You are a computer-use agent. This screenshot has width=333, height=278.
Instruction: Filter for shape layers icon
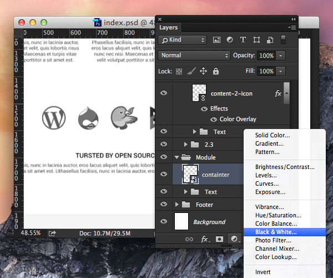(x=256, y=40)
